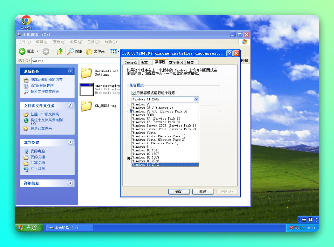Select the Documents and Settings folder icon

pos(86,73)
